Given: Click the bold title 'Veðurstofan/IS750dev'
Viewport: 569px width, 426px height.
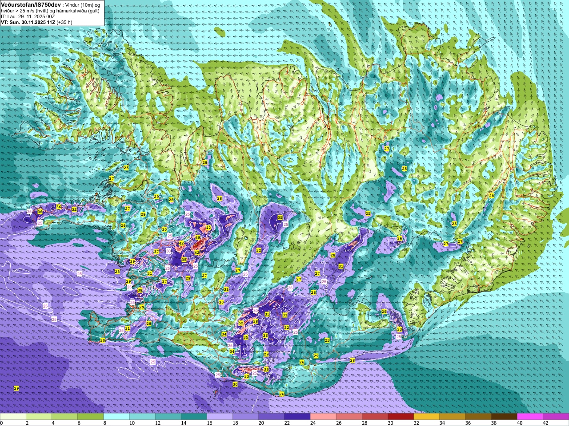Looking at the screenshot, I should 31,4.
